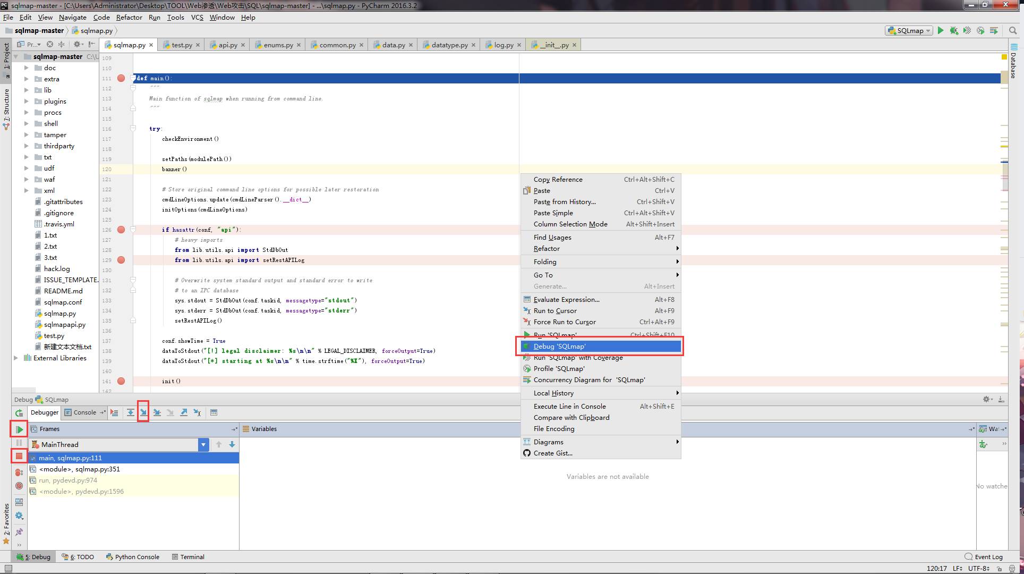This screenshot has width=1024, height=574.
Task: Open Event Log panel
Action: [984, 557]
